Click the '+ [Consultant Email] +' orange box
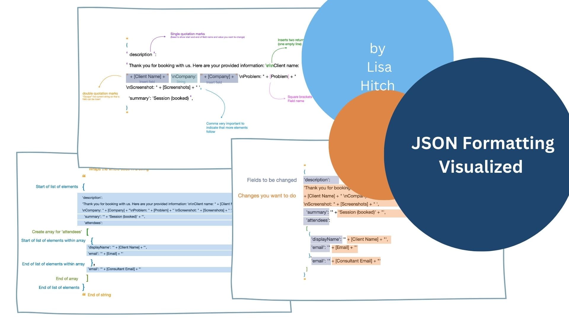 [356, 261]
